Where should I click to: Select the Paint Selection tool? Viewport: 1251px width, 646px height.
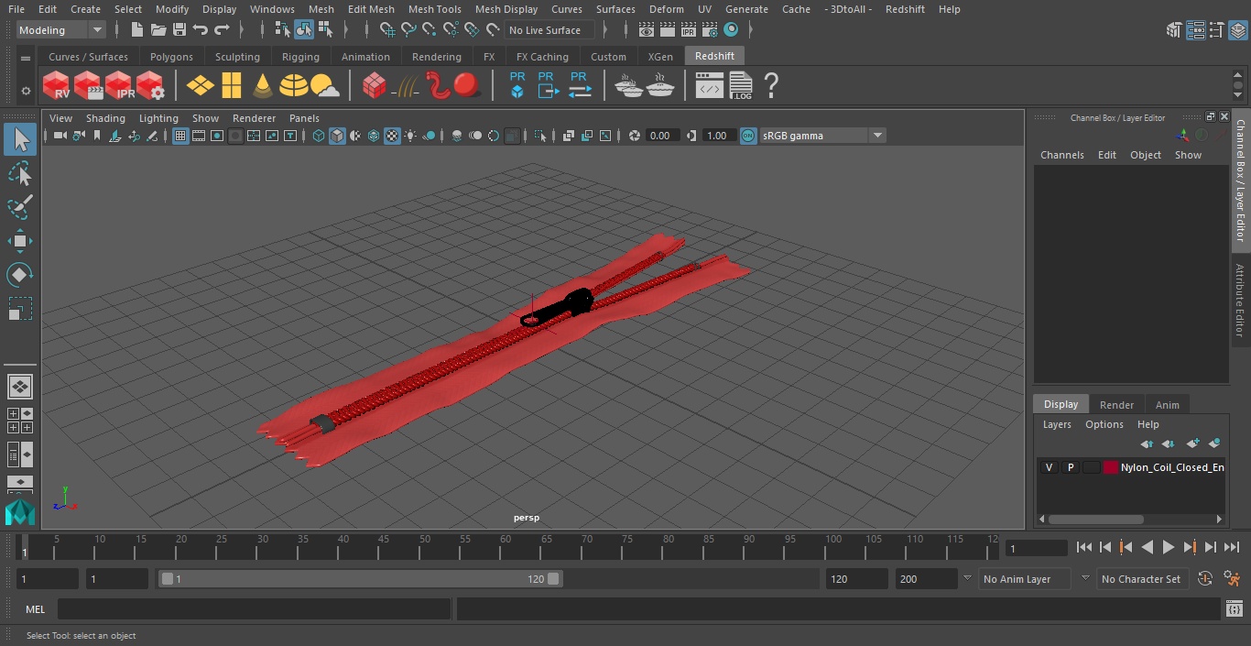[x=19, y=207]
